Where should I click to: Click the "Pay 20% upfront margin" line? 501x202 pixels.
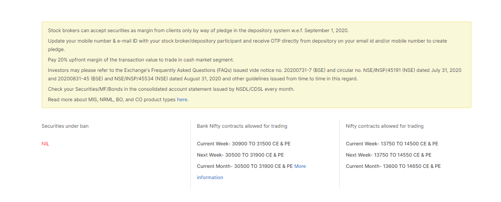coord(141,60)
